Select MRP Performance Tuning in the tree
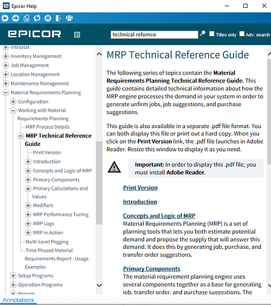Viewport: 271px width, 305px height. [61, 215]
